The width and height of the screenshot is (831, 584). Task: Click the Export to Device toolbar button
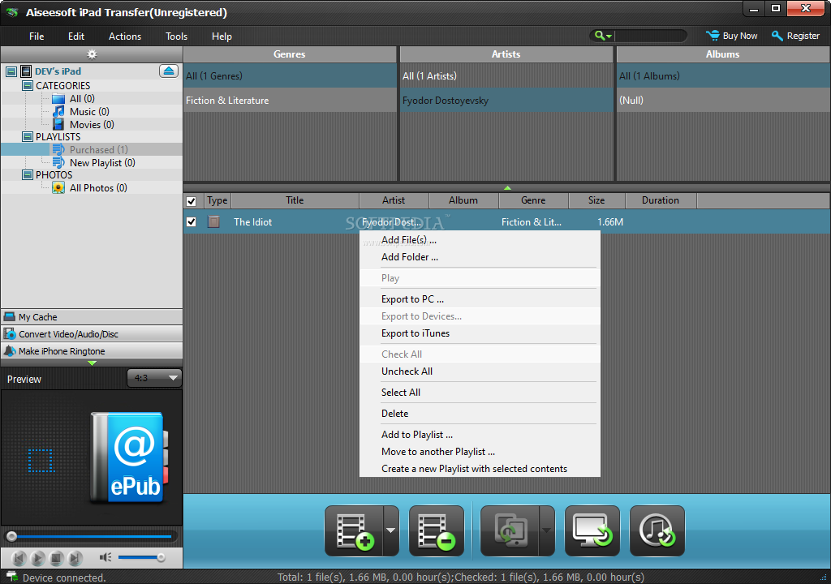click(510, 531)
